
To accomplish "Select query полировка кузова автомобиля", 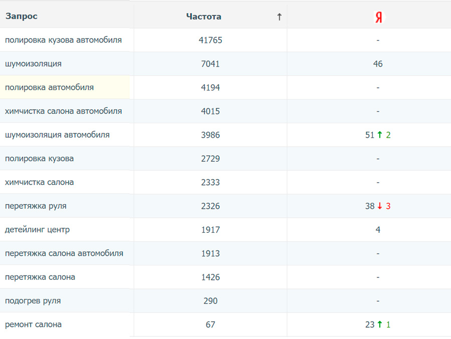I will [63, 40].
